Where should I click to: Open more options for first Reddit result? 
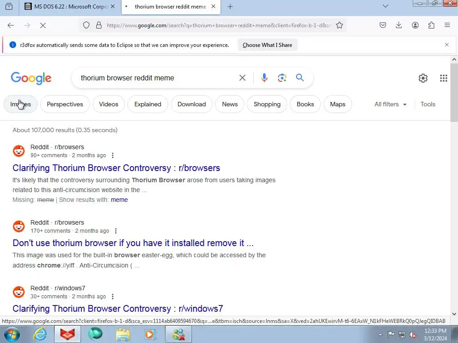(113, 155)
